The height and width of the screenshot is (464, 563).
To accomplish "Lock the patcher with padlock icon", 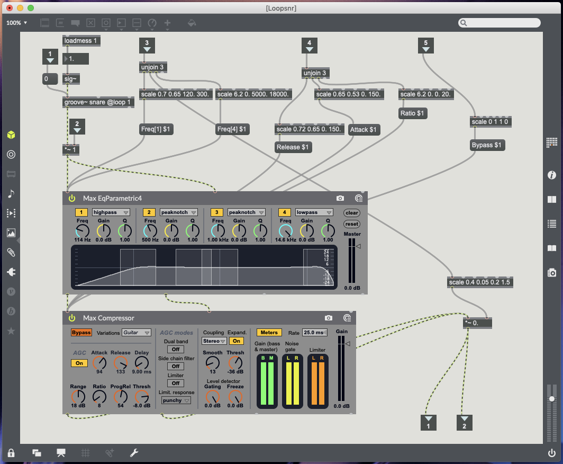I will [x=11, y=453].
